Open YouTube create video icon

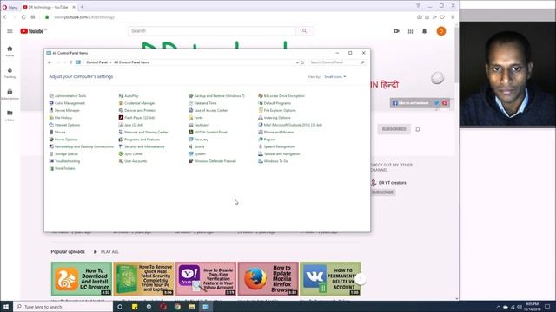click(396, 31)
